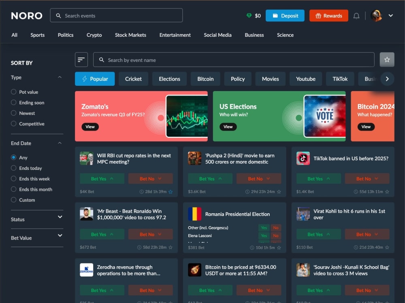This screenshot has height=303, width=405.
Task: Bet No on Other (incl. Georgescu)
Action: 276,228
